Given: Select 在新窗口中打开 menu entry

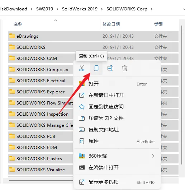Looking at the screenshot, I should (117, 95).
